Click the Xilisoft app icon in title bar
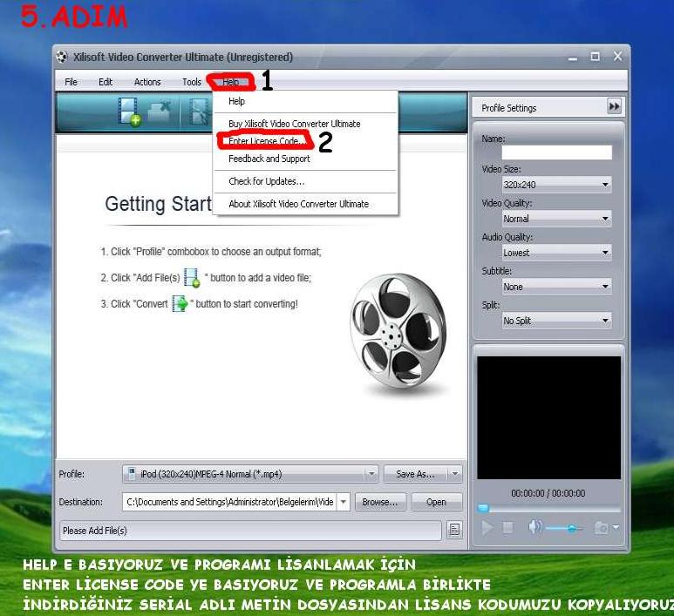 click(62, 57)
